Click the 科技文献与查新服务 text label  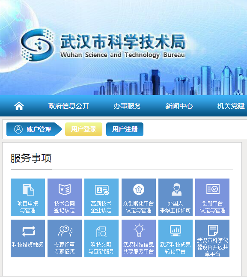click(101, 248)
